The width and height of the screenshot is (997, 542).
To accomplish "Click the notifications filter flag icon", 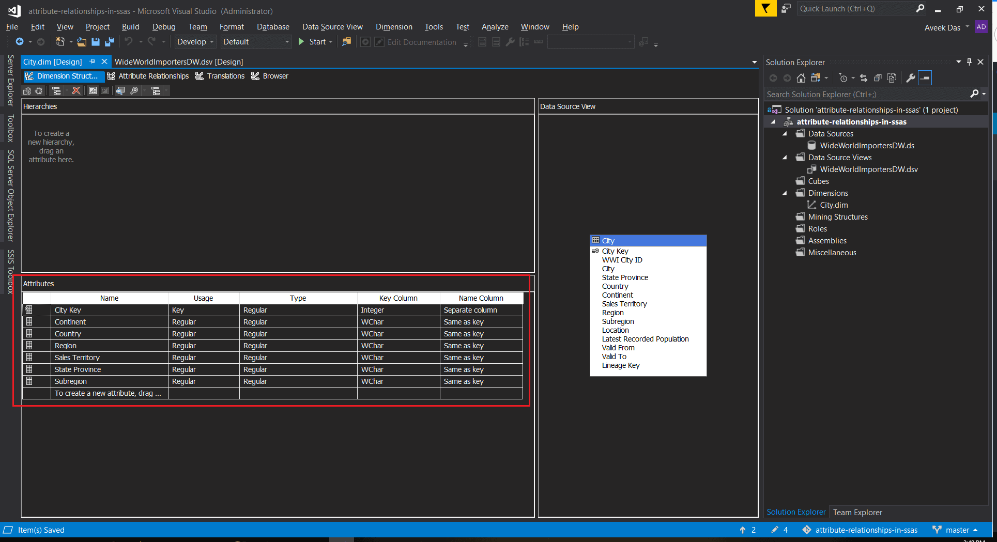I will (765, 9).
